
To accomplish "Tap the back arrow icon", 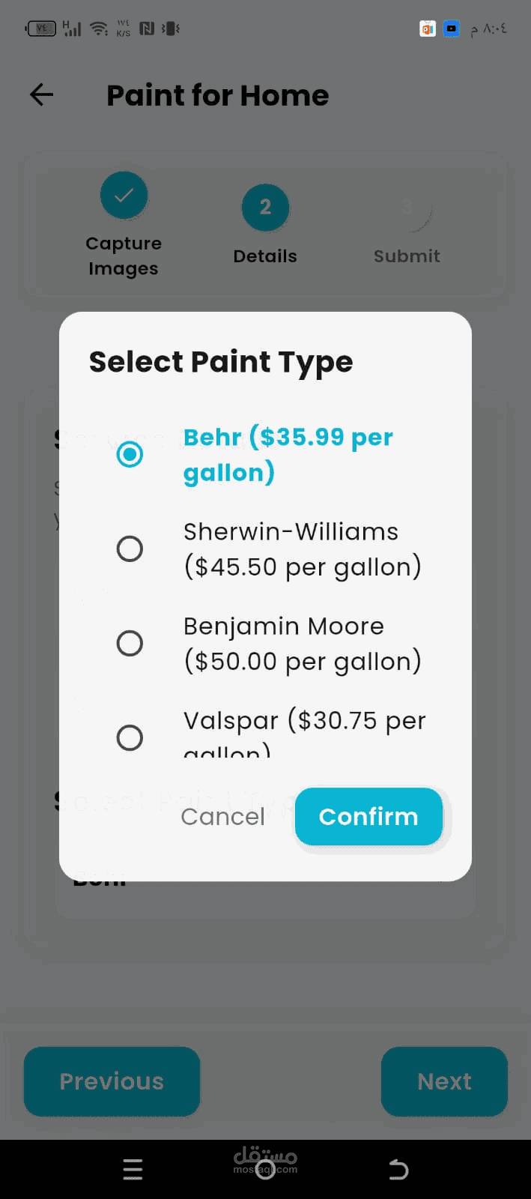I will [x=42, y=94].
